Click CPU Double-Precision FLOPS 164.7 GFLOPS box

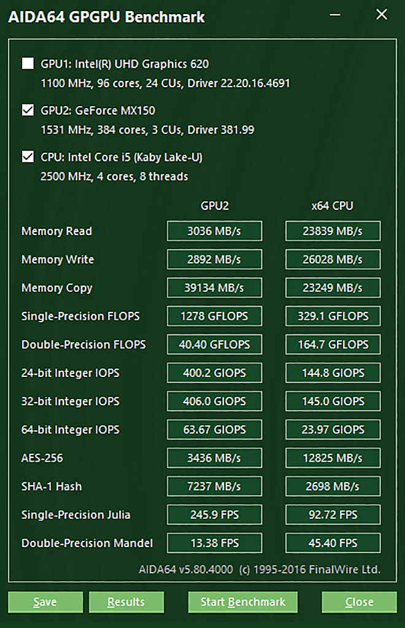click(x=333, y=344)
